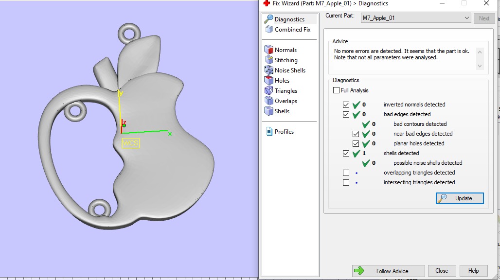This screenshot has width=500, height=280.
Task: Click the 'bad contours detected' label
Action: (420, 124)
